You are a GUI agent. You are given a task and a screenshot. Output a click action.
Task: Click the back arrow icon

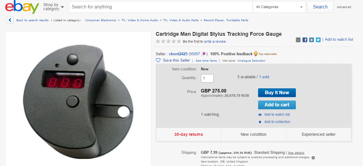click(10, 20)
